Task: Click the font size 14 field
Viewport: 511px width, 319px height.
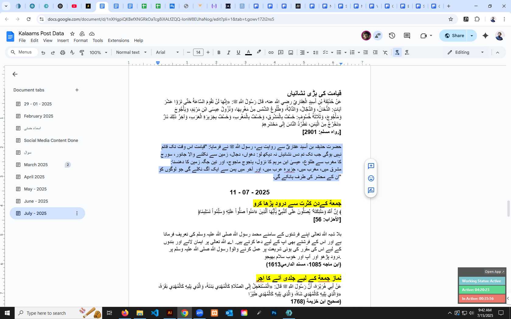Action: tap(198, 53)
